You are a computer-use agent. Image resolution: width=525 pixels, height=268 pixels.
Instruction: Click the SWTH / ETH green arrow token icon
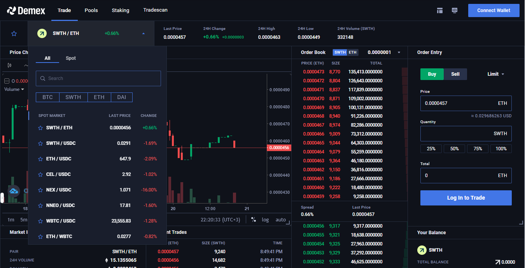(x=42, y=33)
